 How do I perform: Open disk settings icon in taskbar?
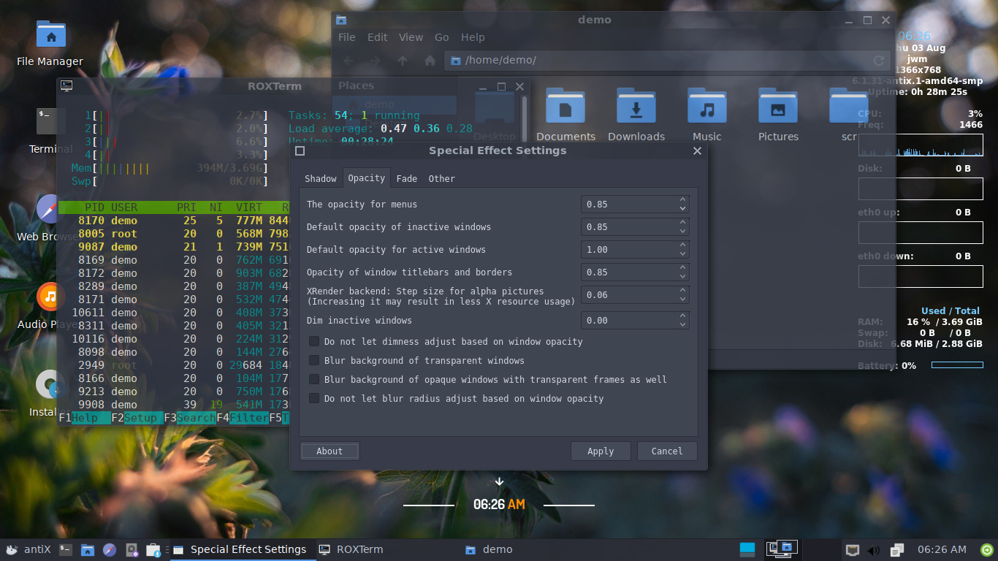(x=132, y=549)
